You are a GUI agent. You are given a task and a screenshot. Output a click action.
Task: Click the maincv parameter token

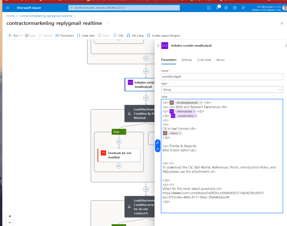click(172, 133)
